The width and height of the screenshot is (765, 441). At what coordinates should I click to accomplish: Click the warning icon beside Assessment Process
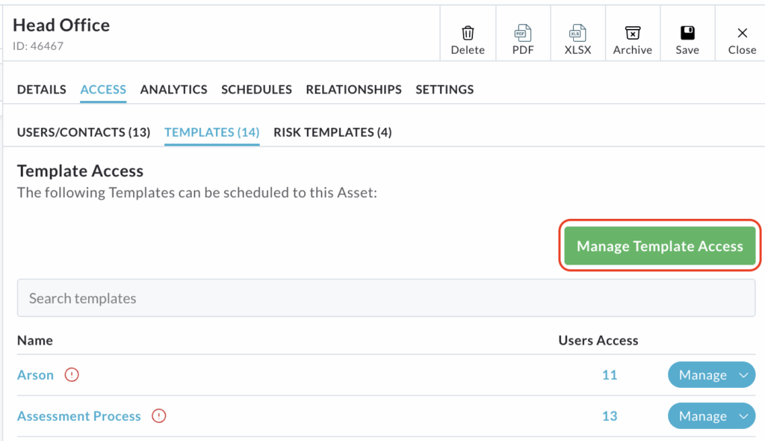point(158,416)
